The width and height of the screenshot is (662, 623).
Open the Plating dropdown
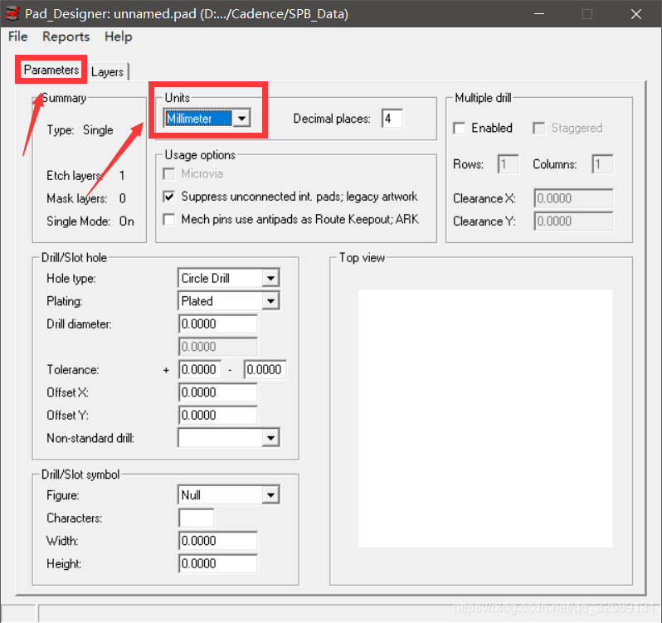tap(228, 301)
